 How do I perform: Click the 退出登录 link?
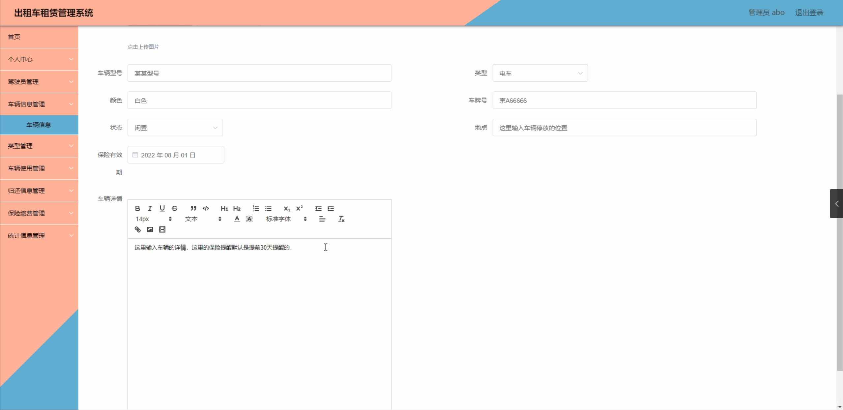(x=809, y=13)
